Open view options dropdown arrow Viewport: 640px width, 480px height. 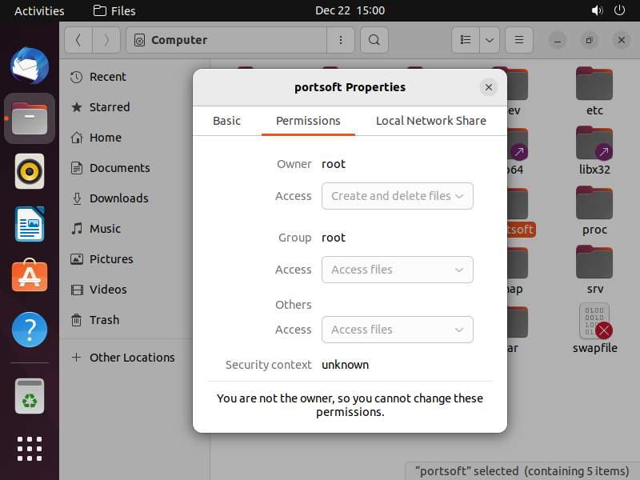[490, 39]
